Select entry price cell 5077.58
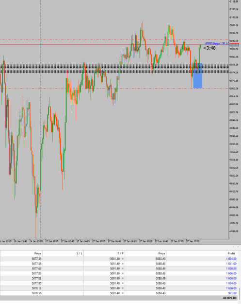The width and height of the screenshot is (241, 304). tap(36, 264)
